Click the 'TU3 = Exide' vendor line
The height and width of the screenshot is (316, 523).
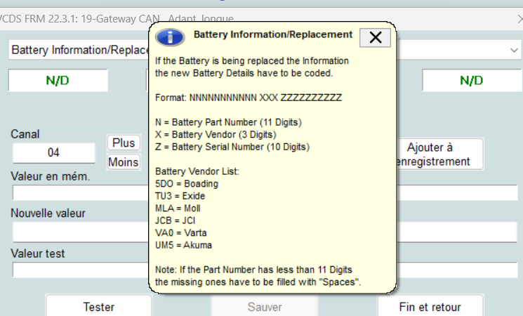180,196
